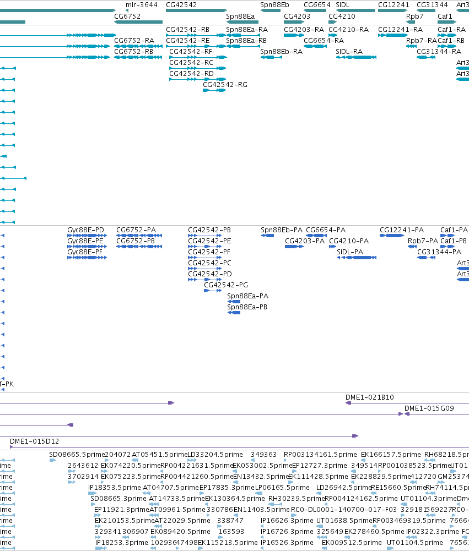Click EST IP18353.5prime
The height and width of the screenshot is (551, 469).
click(x=114, y=487)
